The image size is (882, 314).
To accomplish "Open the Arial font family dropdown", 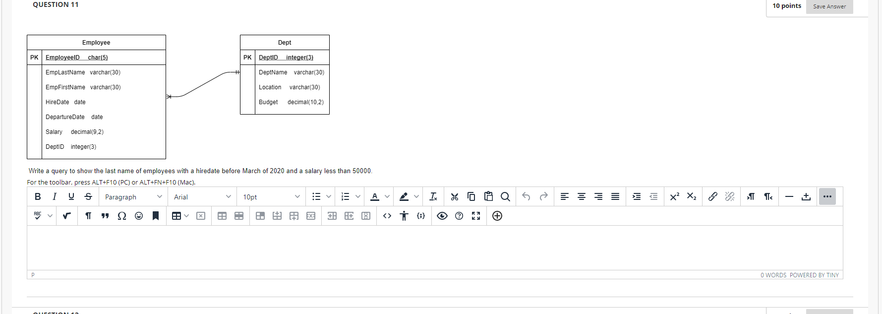I will coord(202,197).
